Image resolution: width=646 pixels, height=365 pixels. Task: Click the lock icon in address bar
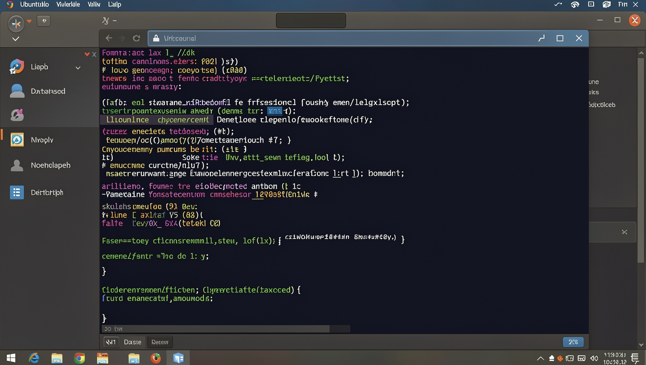[x=156, y=38]
